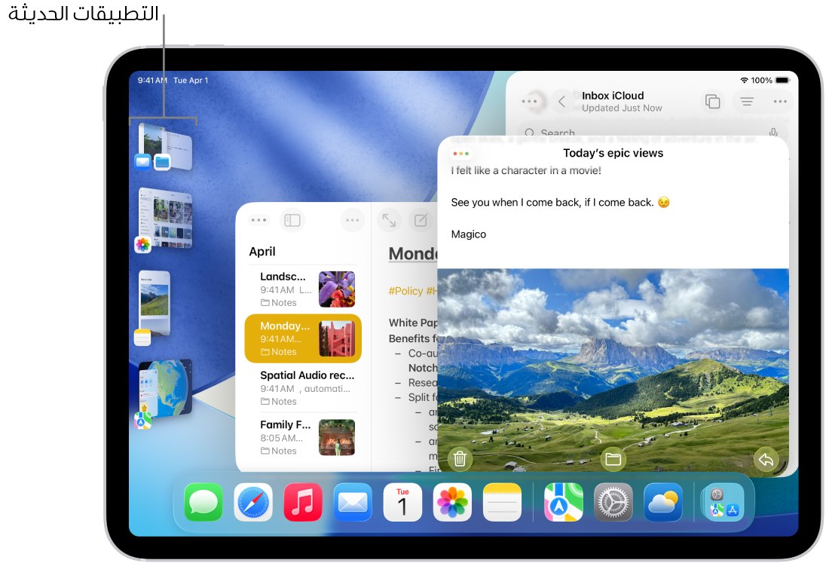This screenshot has width=826, height=563.
Task: Open the Family note in the list
Action: [301, 437]
